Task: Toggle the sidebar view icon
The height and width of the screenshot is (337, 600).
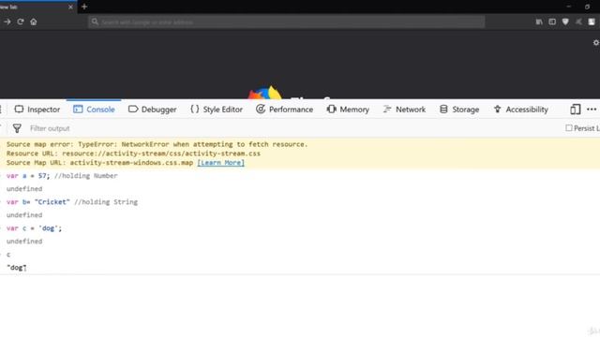Action: pyautogui.click(x=552, y=22)
